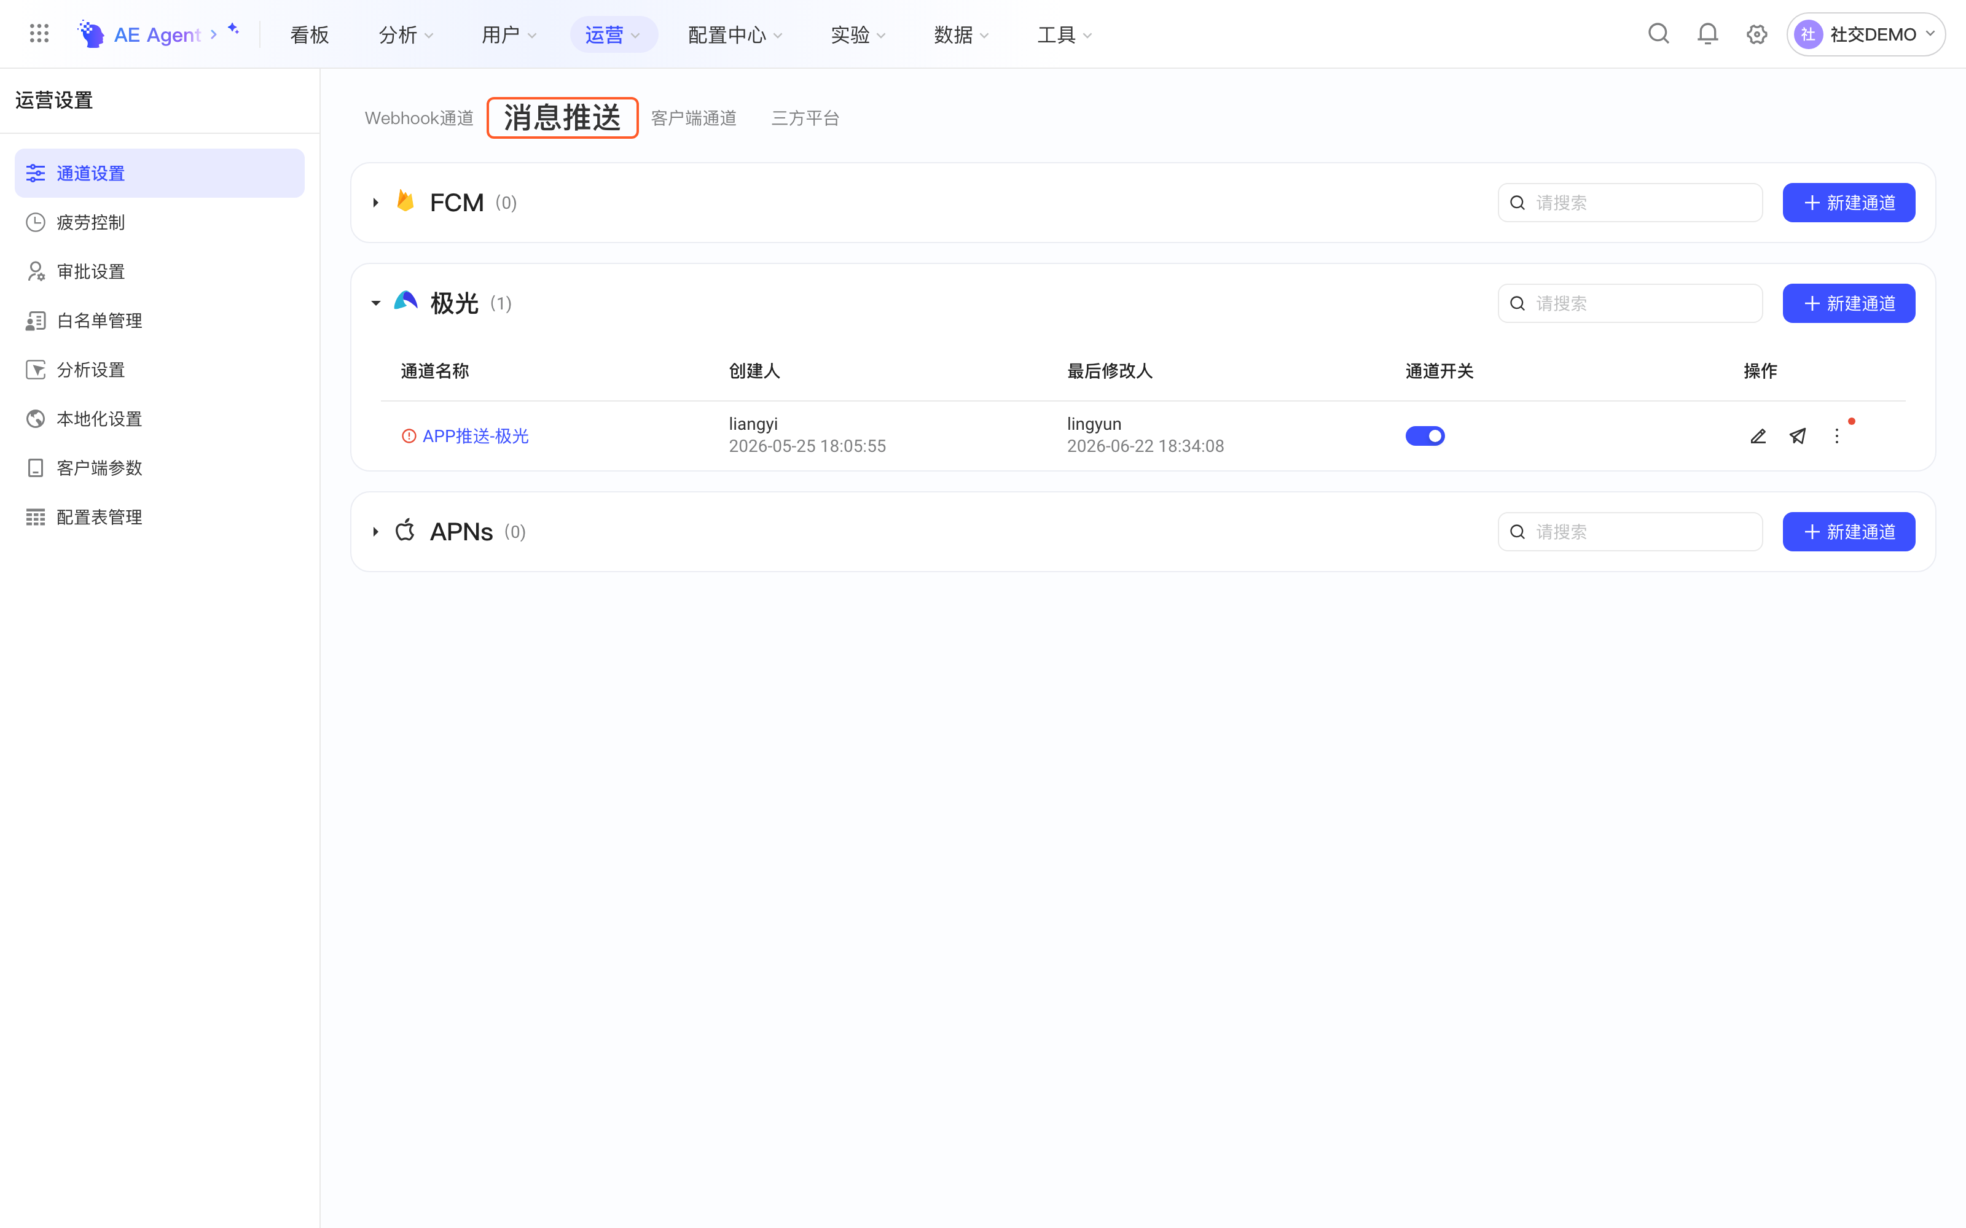
Task: Open the more options menu for APP推送-极光
Action: [x=1837, y=436]
